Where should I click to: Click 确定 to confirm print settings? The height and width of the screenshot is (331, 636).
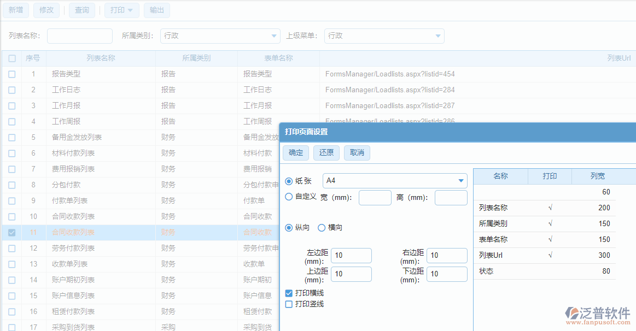[295, 153]
